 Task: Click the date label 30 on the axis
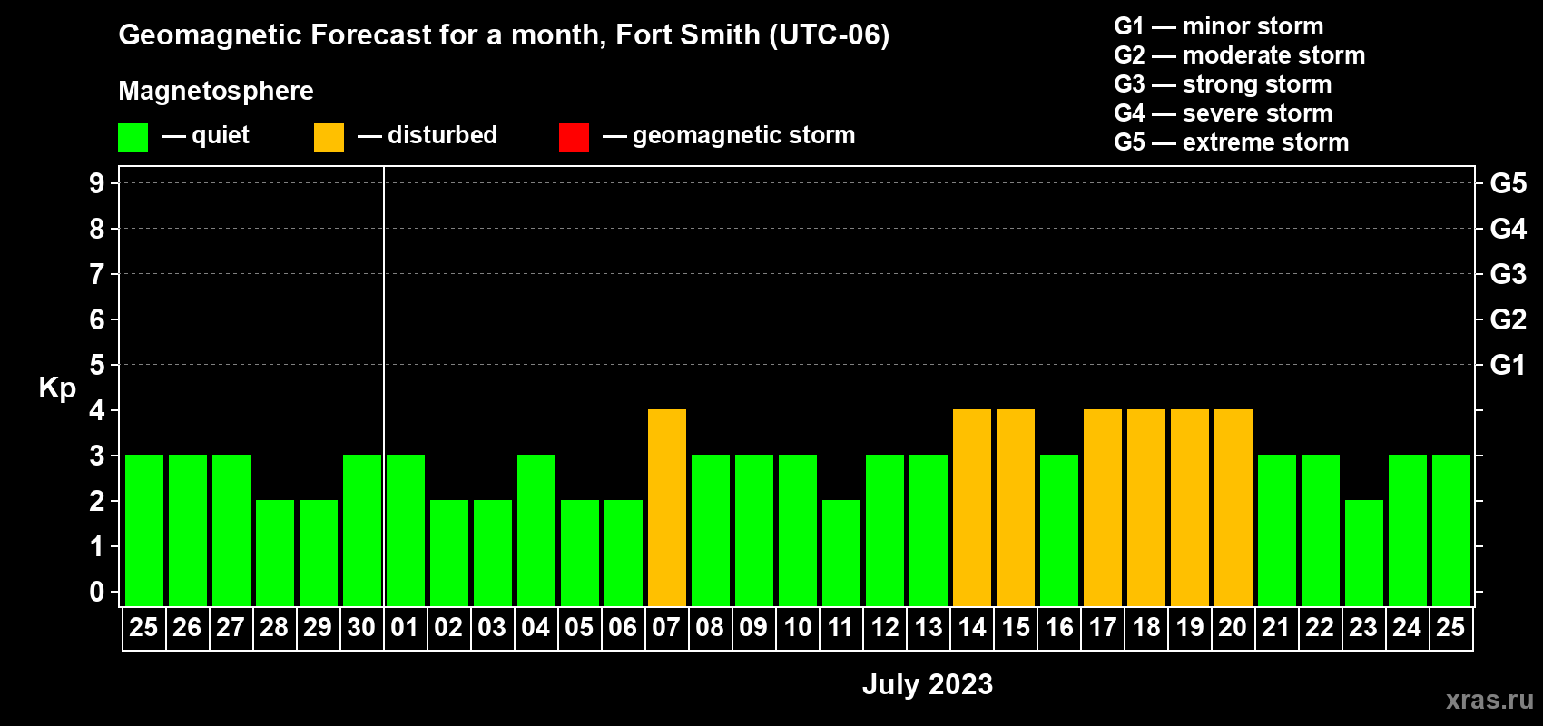(361, 628)
